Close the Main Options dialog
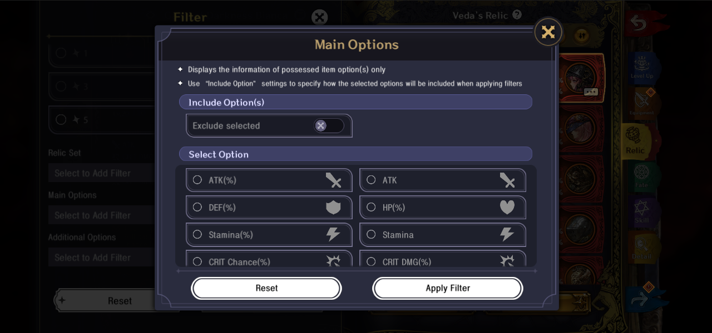Viewport: 712px width, 333px height. 548,32
